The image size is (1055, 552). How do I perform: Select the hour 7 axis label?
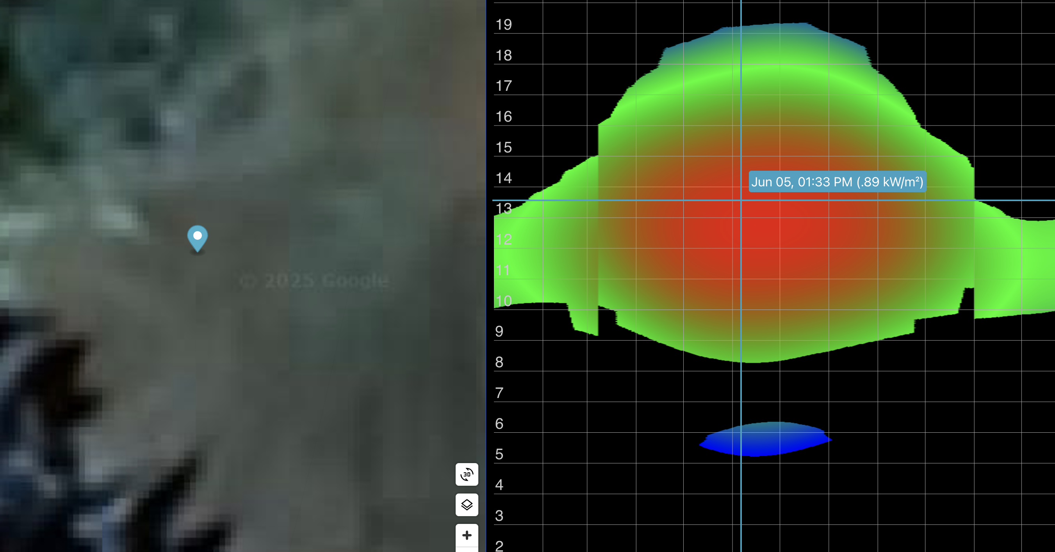click(499, 393)
